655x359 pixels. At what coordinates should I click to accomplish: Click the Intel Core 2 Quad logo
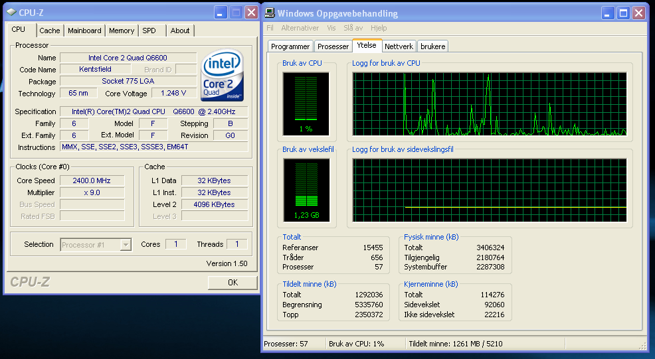tap(223, 75)
